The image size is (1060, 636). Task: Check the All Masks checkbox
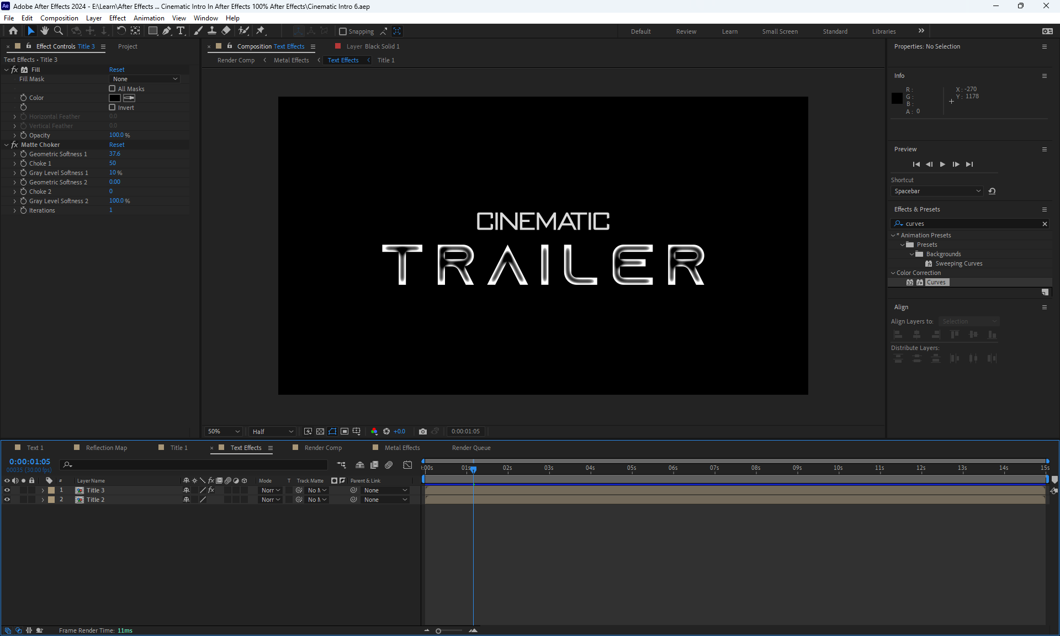[x=113, y=88]
